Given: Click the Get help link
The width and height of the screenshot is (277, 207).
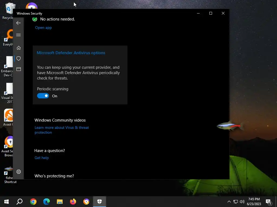Looking at the screenshot, I should click(x=41, y=158).
